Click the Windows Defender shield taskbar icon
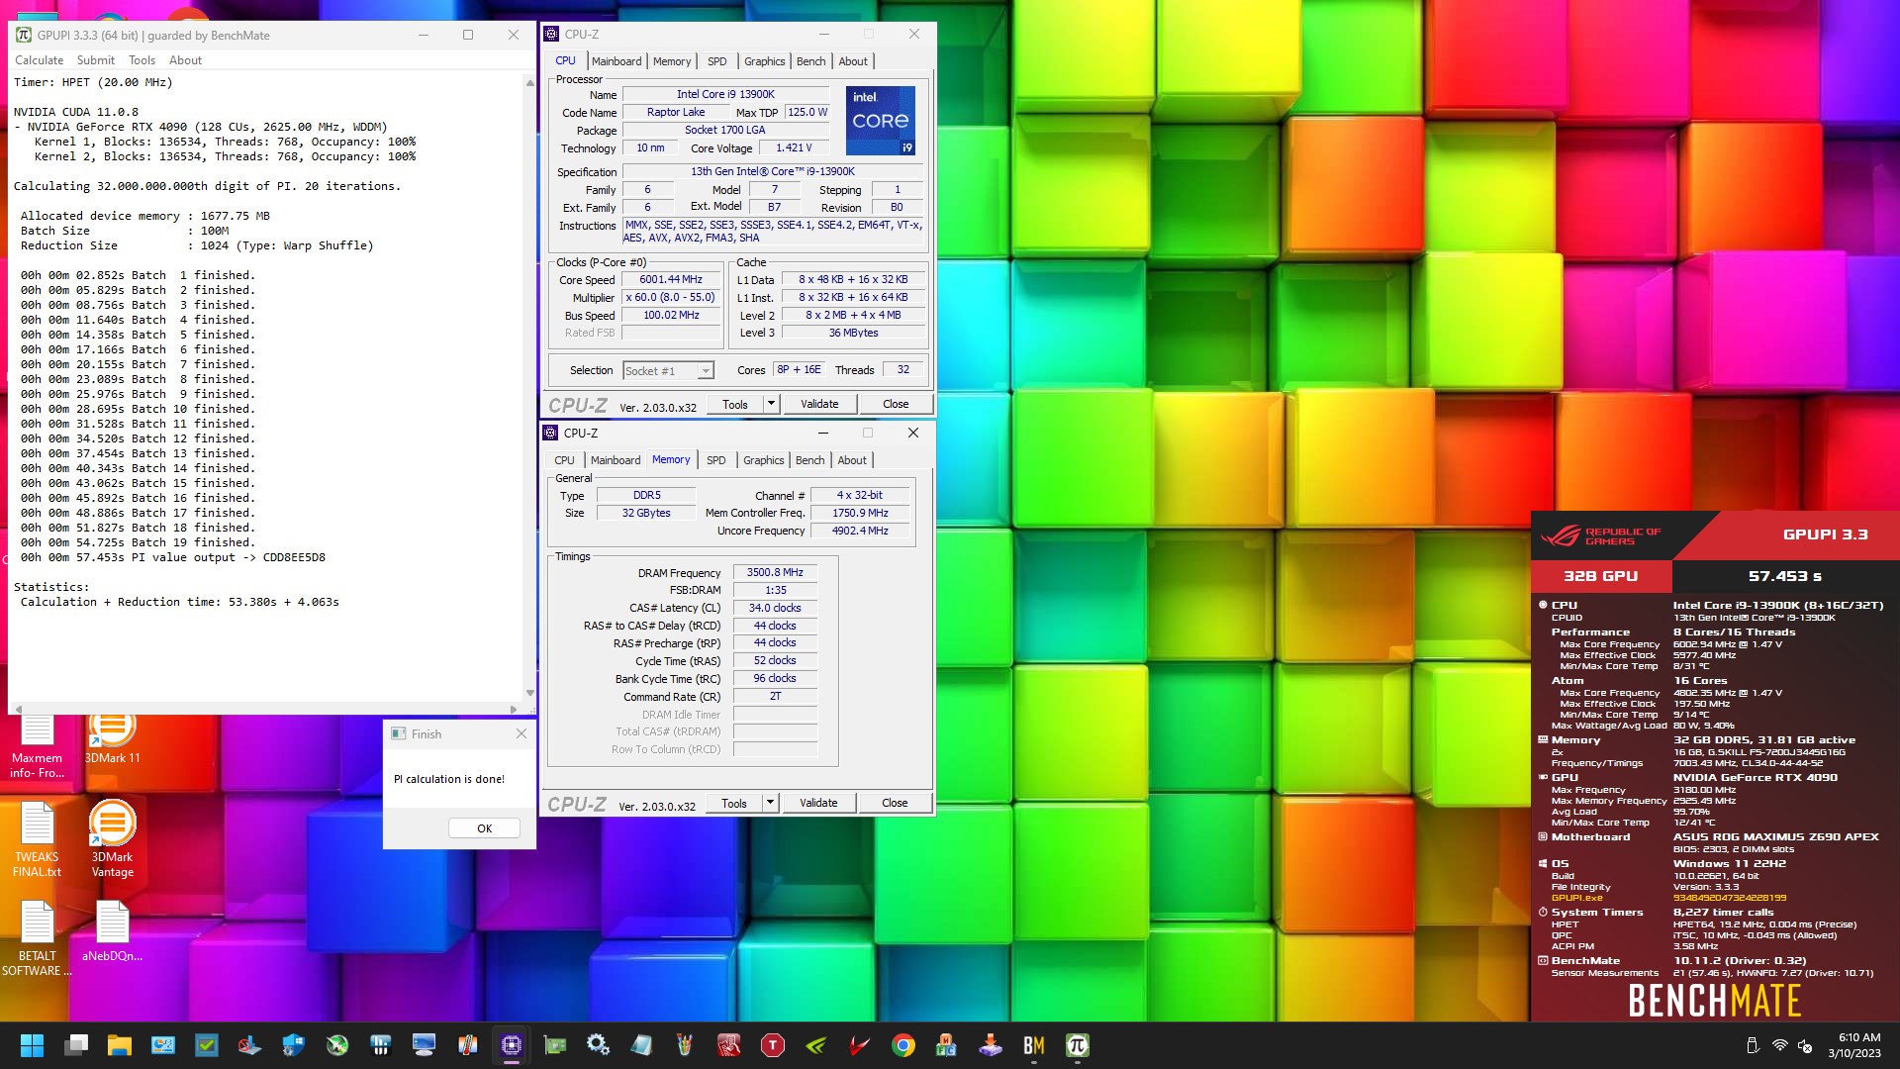 pyautogui.click(x=294, y=1045)
